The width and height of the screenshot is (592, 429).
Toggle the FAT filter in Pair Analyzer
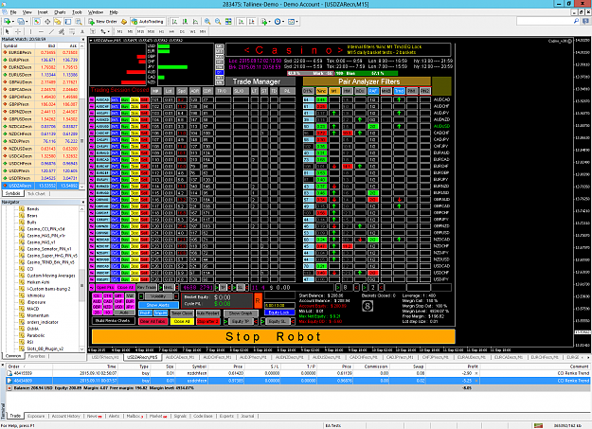pyautogui.click(x=373, y=91)
